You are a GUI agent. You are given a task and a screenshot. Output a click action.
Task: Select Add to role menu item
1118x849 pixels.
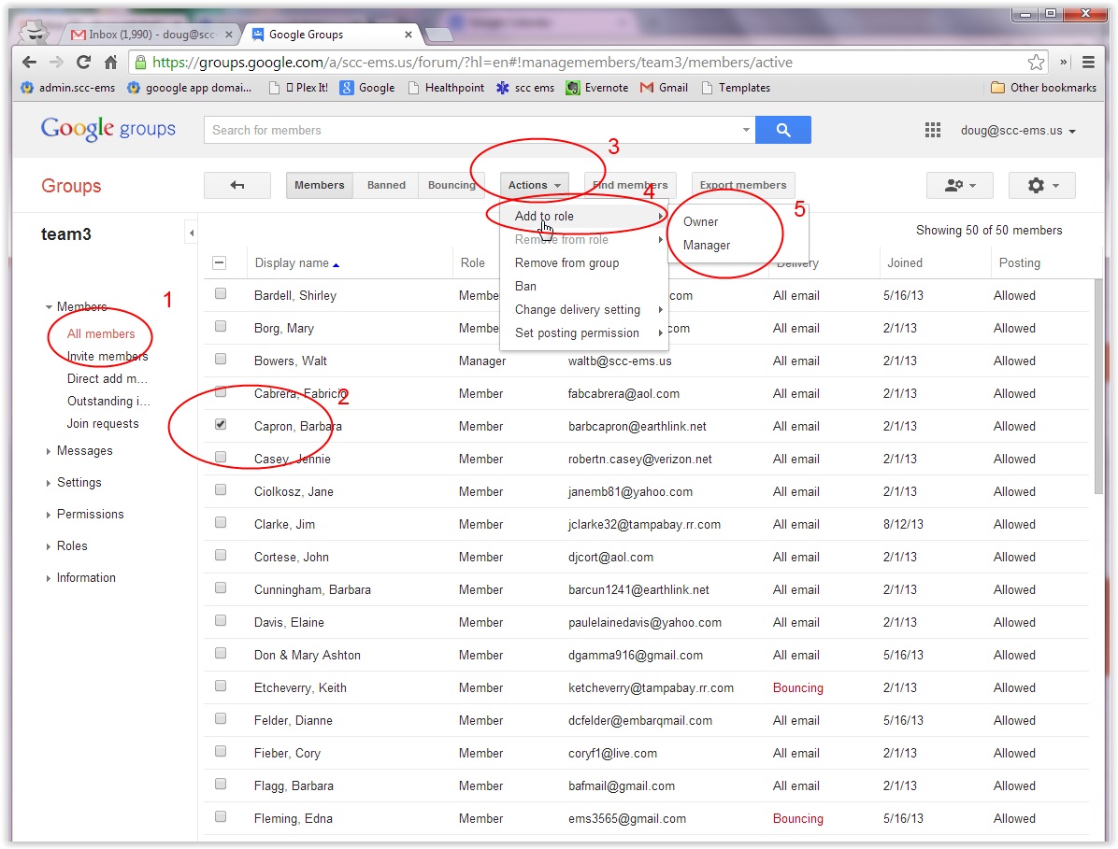pyautogui.click(x=584, y=216)
